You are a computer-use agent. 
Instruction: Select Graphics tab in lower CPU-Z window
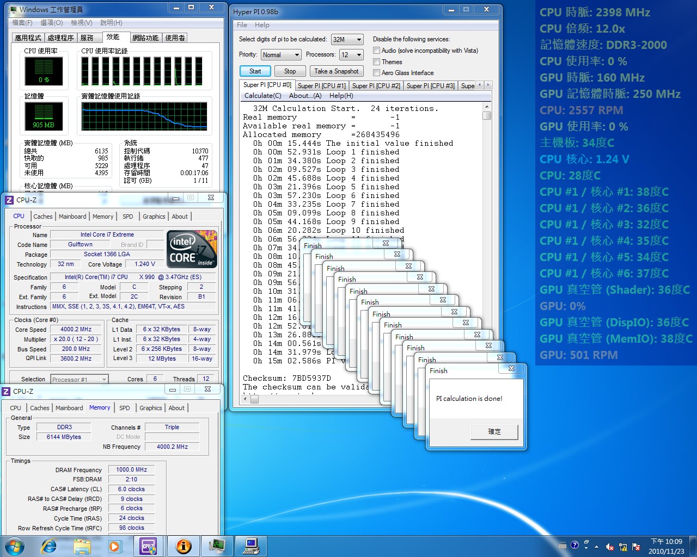151,408
